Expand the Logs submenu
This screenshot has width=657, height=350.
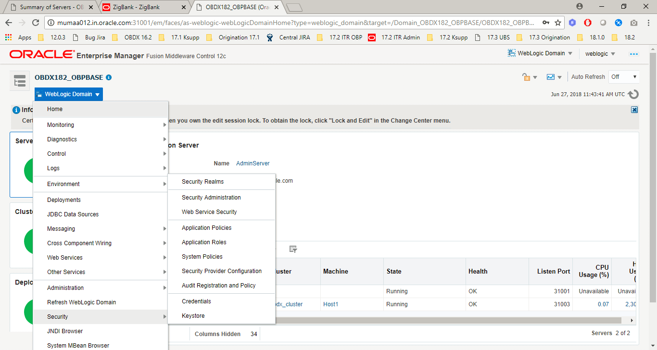tap(101, 168)
